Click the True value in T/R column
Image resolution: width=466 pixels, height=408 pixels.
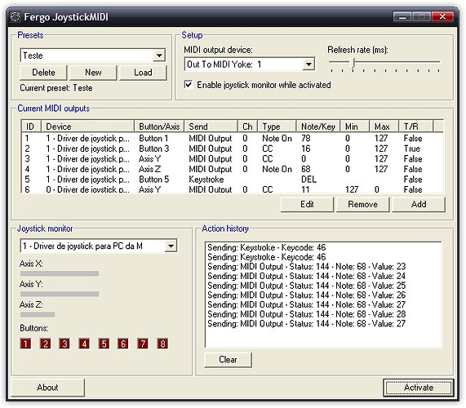click(x=411, y=149)
